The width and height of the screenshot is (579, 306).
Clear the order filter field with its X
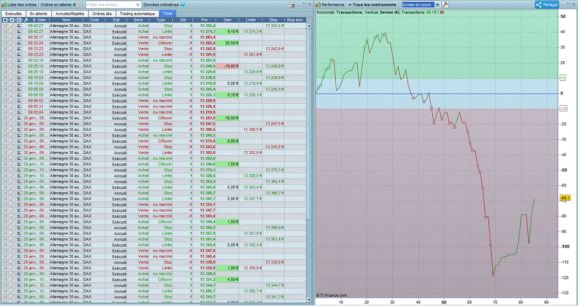138,5
